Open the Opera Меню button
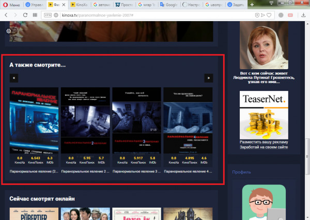 coord(12,5)
